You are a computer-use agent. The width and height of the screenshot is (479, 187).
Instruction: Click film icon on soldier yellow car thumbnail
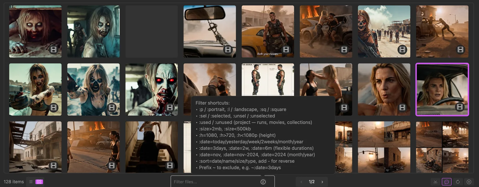286,50
